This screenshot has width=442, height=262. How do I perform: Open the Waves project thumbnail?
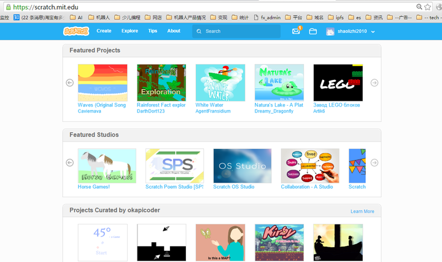pyautogui.click(x=103, y=83)
